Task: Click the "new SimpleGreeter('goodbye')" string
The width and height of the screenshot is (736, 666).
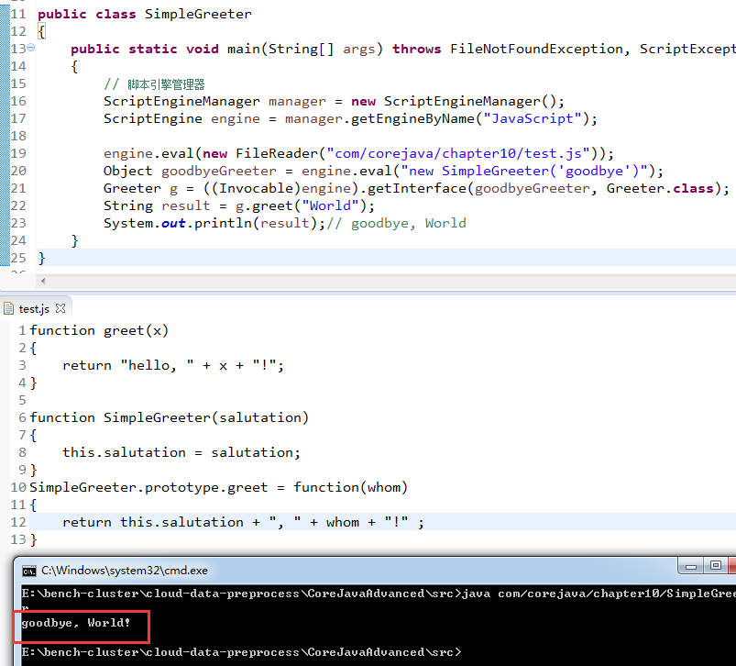Action: (524, 171)
